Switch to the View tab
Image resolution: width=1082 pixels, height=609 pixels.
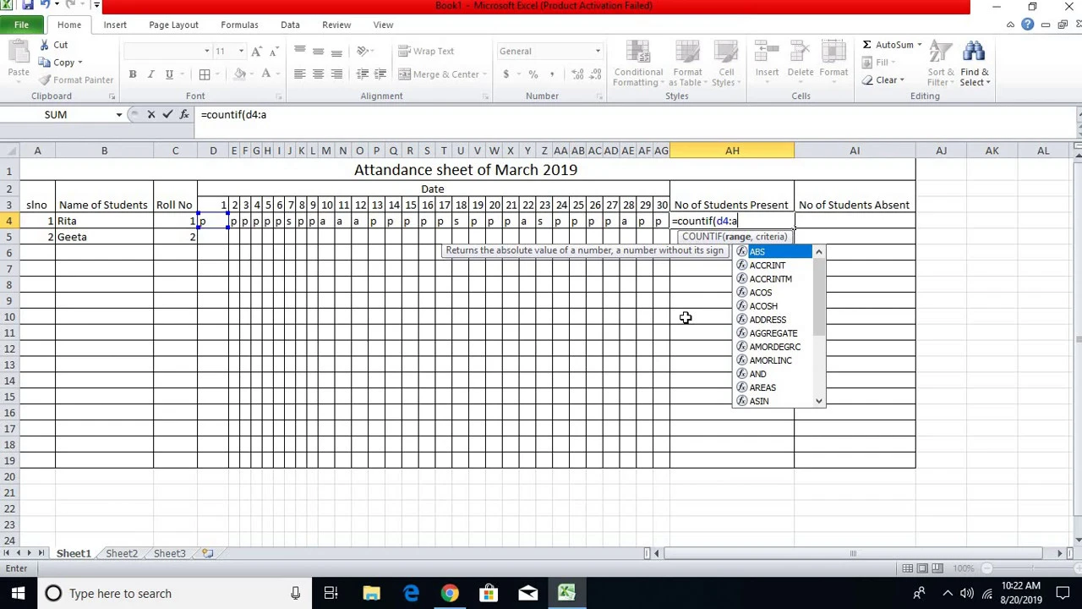(x=383, y=25)
